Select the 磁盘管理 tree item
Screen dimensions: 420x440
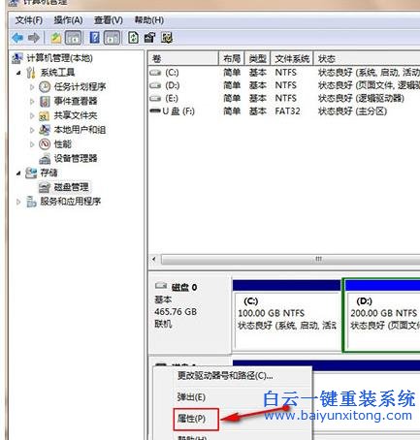click(71, 187)
